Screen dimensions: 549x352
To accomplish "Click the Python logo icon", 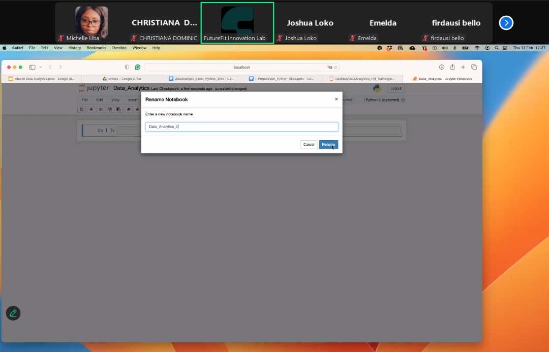I will pos(377,88).
